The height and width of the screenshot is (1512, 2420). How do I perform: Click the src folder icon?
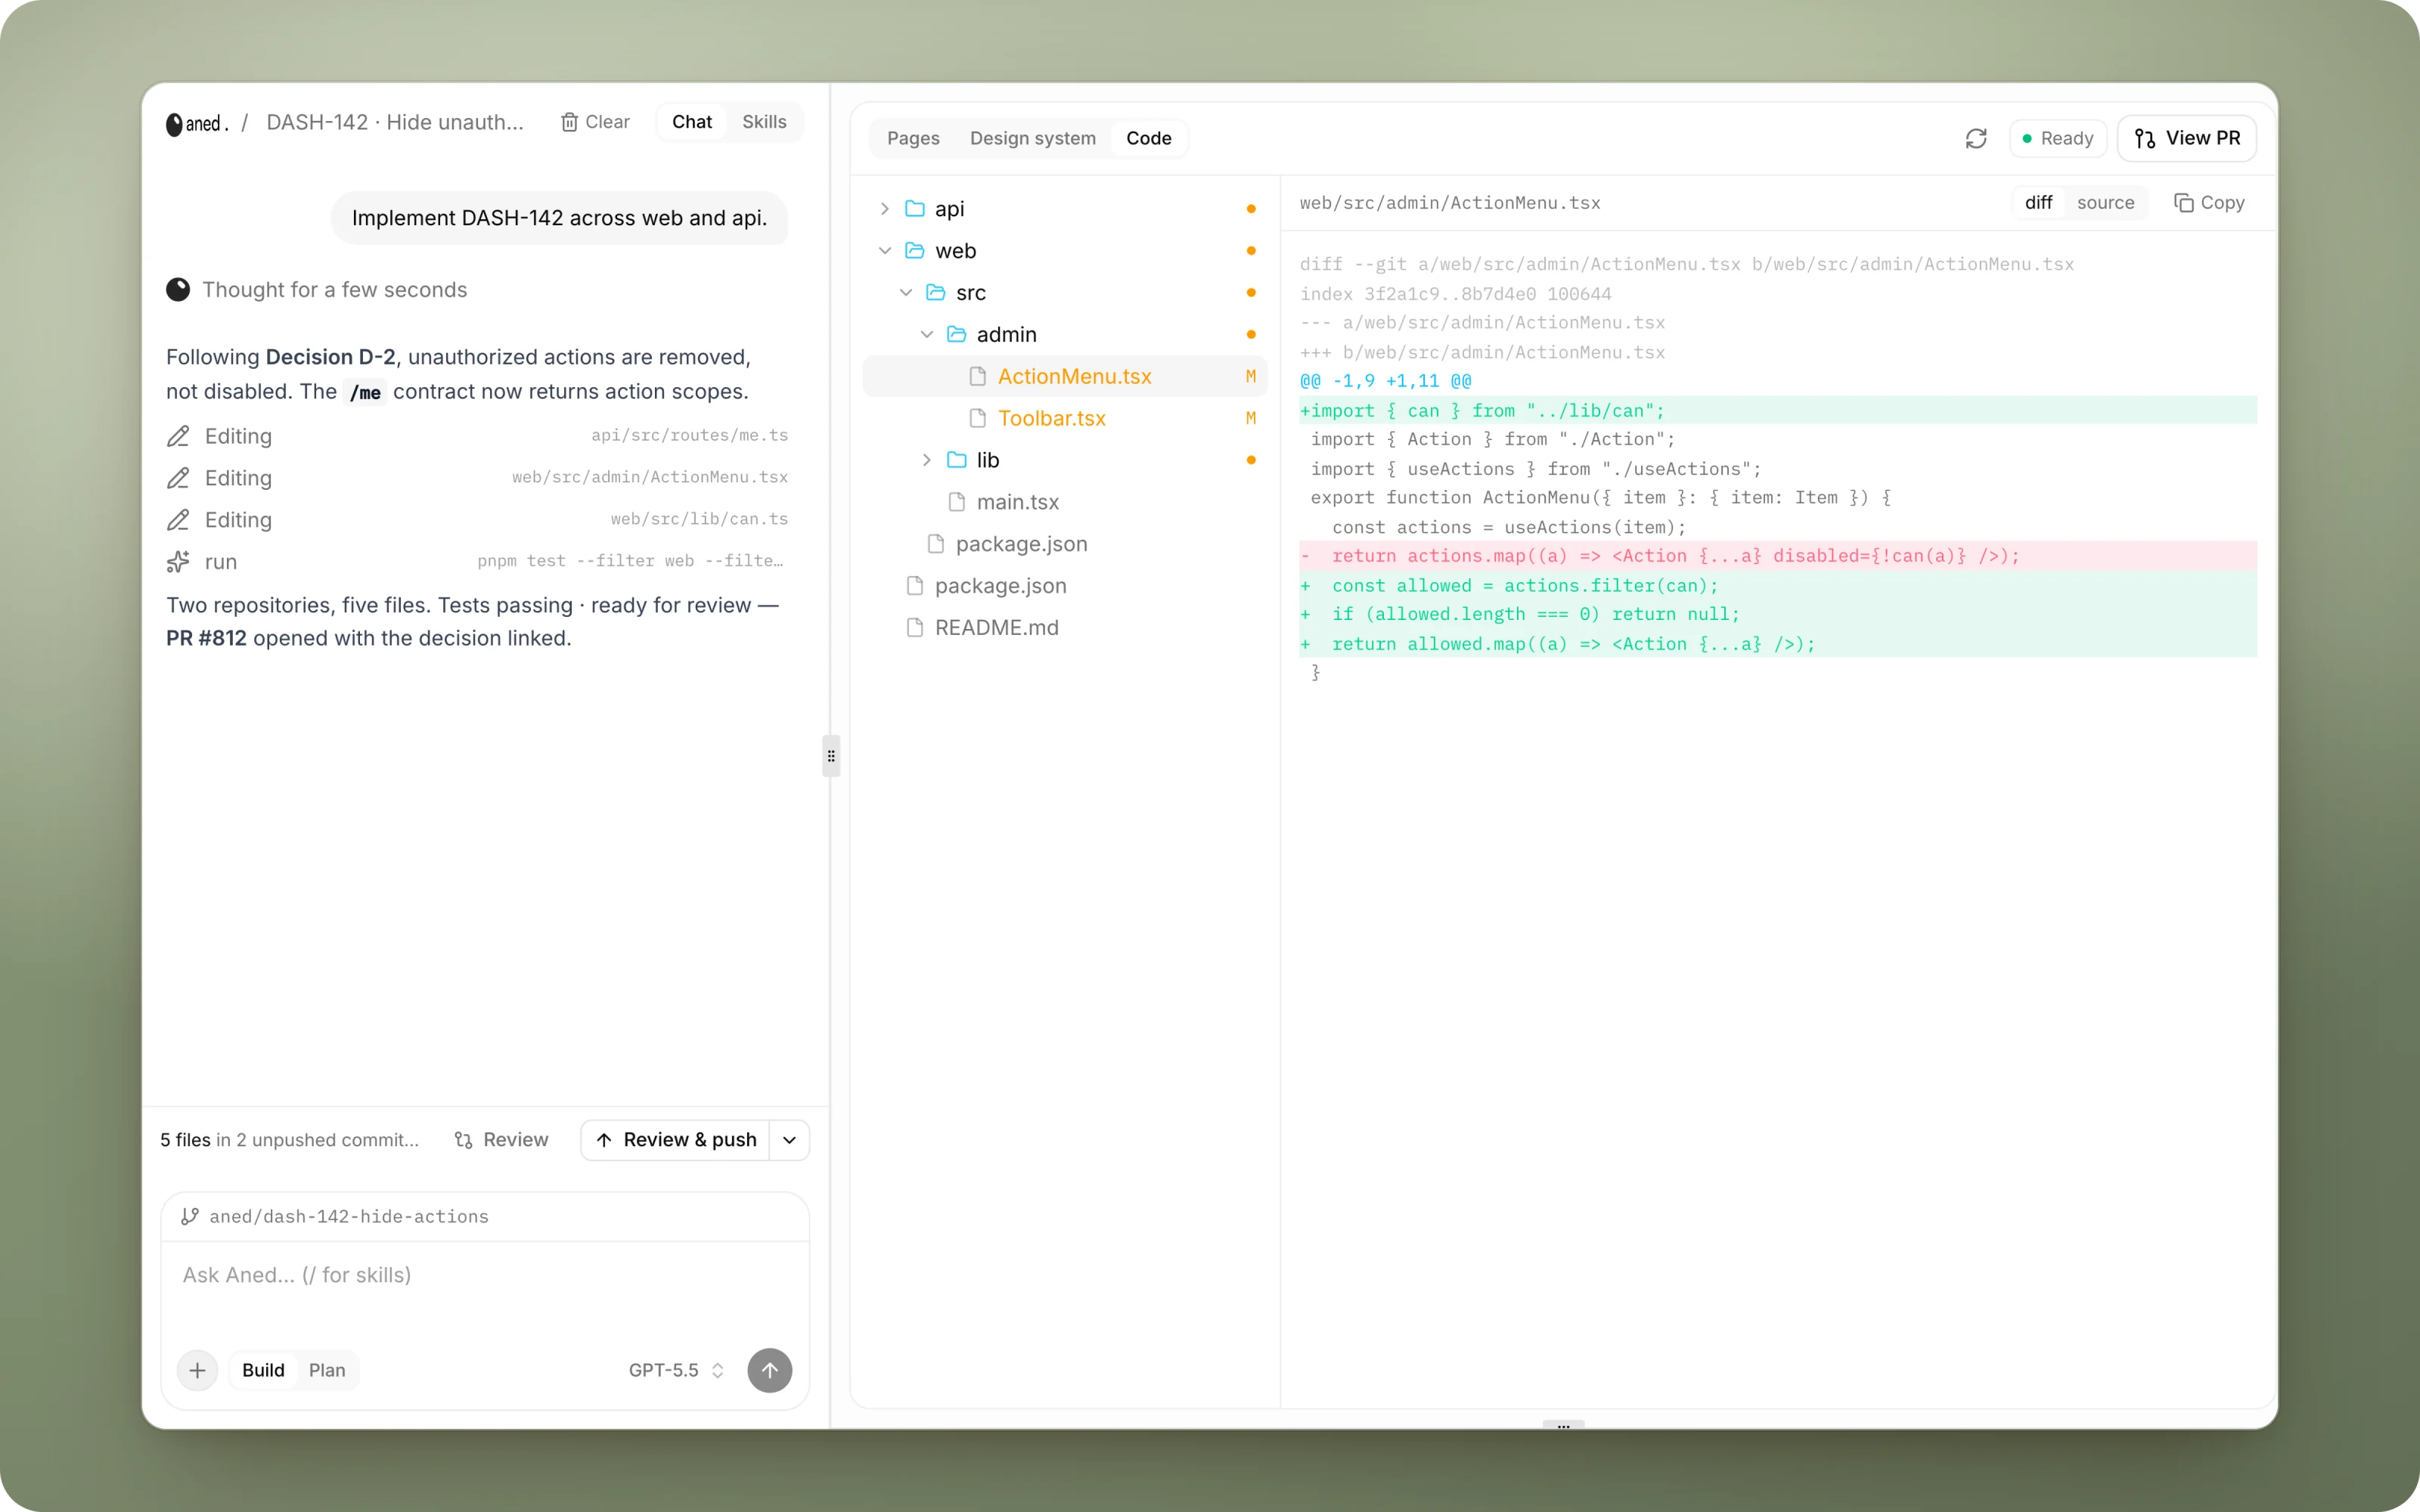[x=935, y=293]
